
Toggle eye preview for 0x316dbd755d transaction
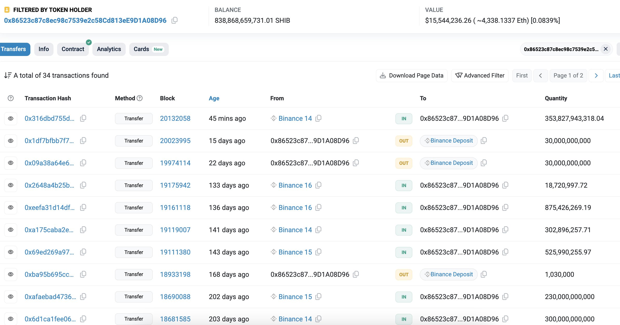click(11, 118)
